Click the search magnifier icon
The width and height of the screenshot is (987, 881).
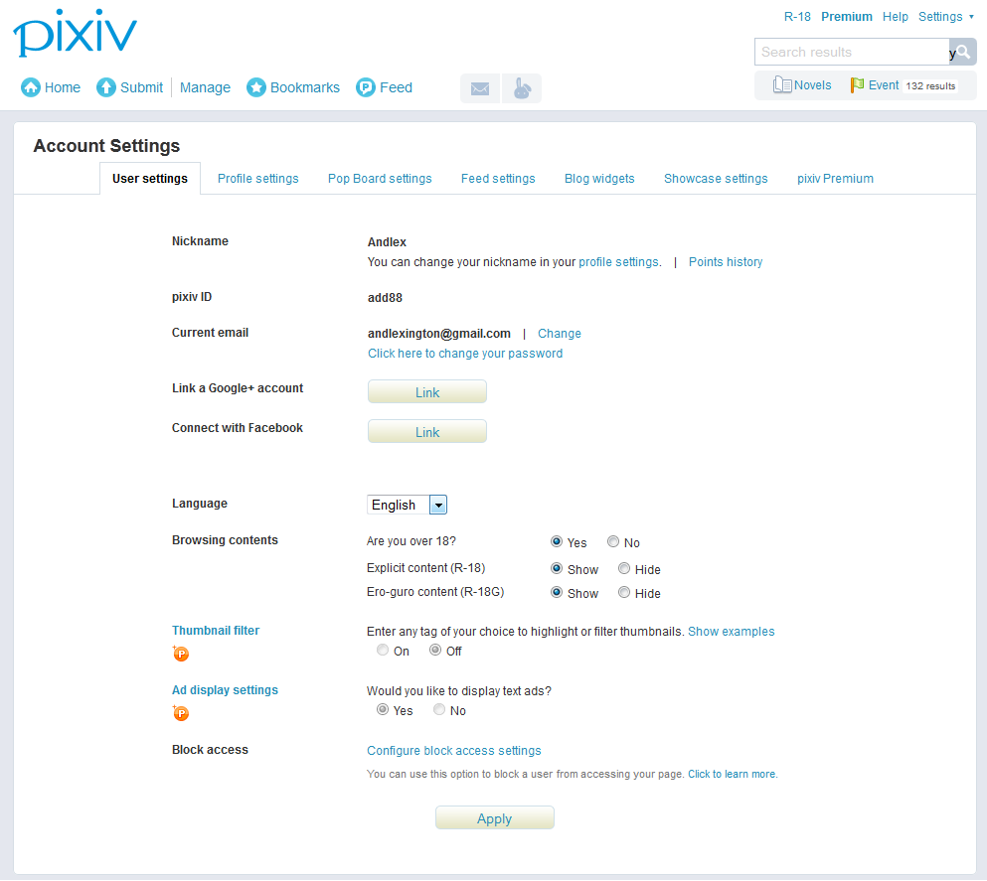pyautogui.click(x=962, y=52)
